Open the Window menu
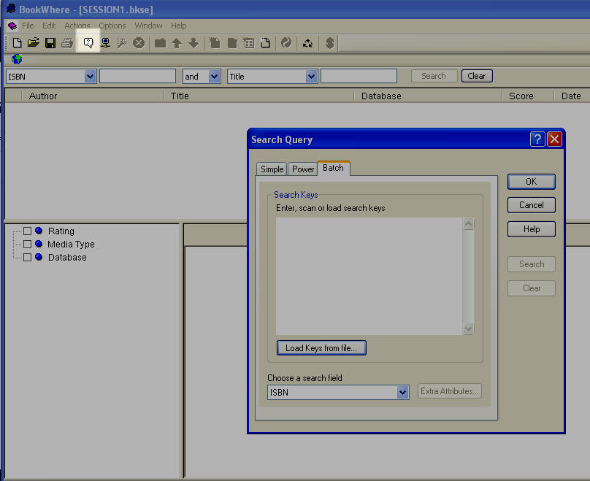This screenshot has width=590, height=481. 149,26
